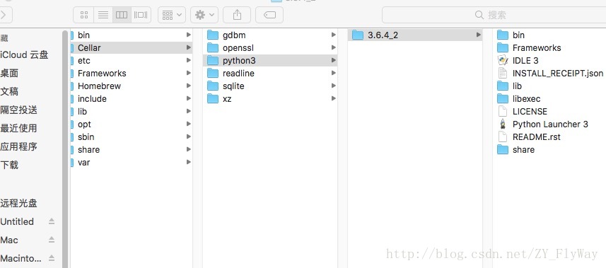Viewport: 606px width, 268px height.
Task: Expand the sqlite folder arrow
Action: tap(333, 86)
